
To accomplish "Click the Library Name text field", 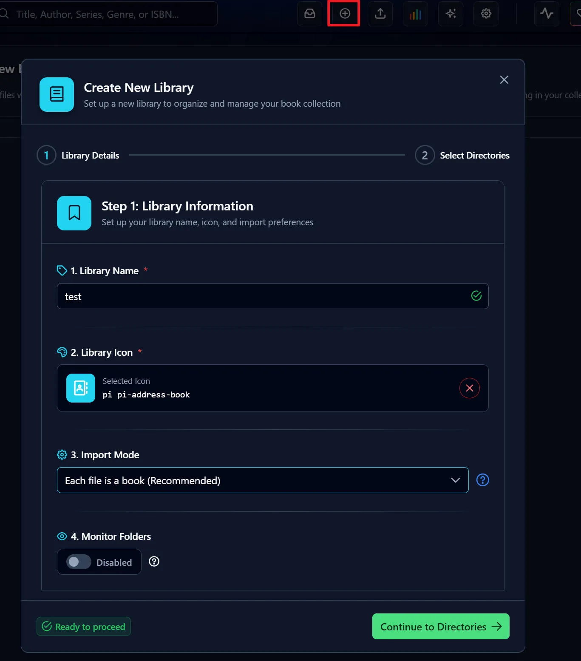I will 264,296.
